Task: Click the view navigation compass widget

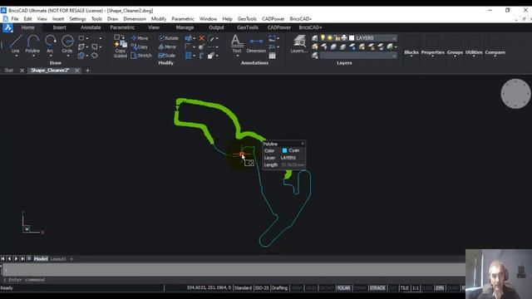Action: (515, 94)
